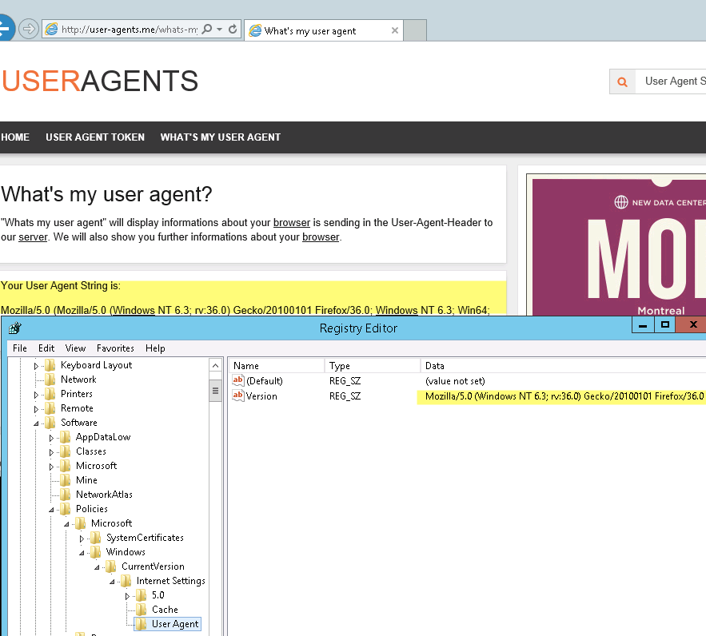This screenshot has height=636, width=706.
Task: Click the tree scrollbar up arrow
Action: [216, 366]
